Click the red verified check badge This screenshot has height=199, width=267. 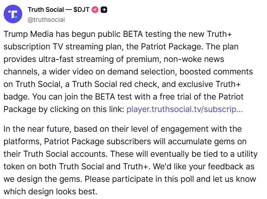pos(95,10)
